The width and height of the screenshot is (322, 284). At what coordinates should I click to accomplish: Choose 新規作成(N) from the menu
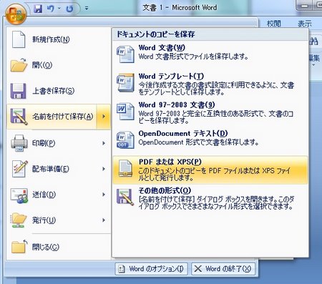pyautogui.click(x=59, y=39)
